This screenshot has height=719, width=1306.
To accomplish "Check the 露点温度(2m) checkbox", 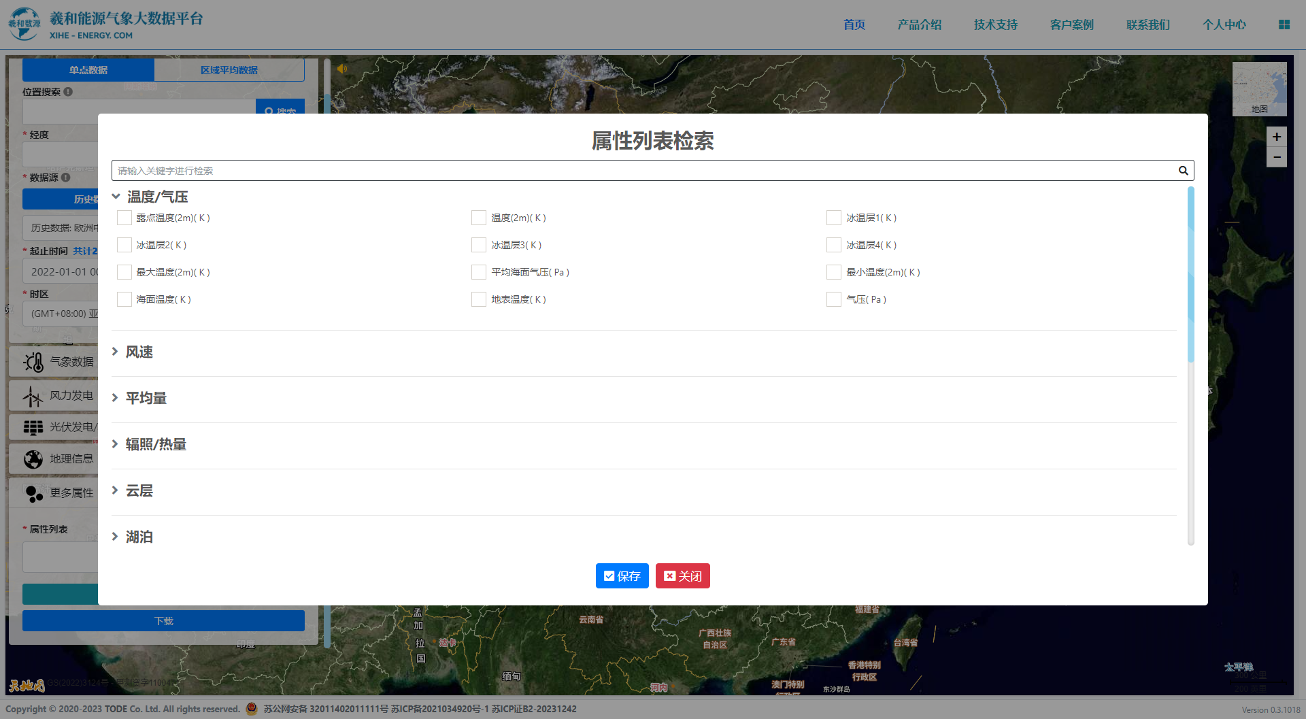I will (124, 218).
